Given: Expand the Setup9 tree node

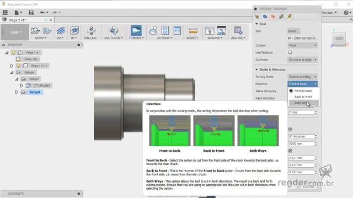Looking at the screenshot, I should (17, 92).
